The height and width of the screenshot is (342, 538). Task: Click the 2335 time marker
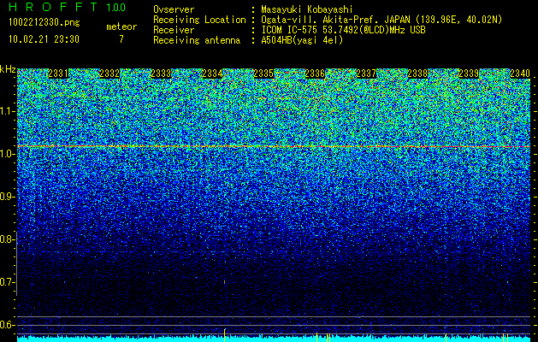(263, 74)
